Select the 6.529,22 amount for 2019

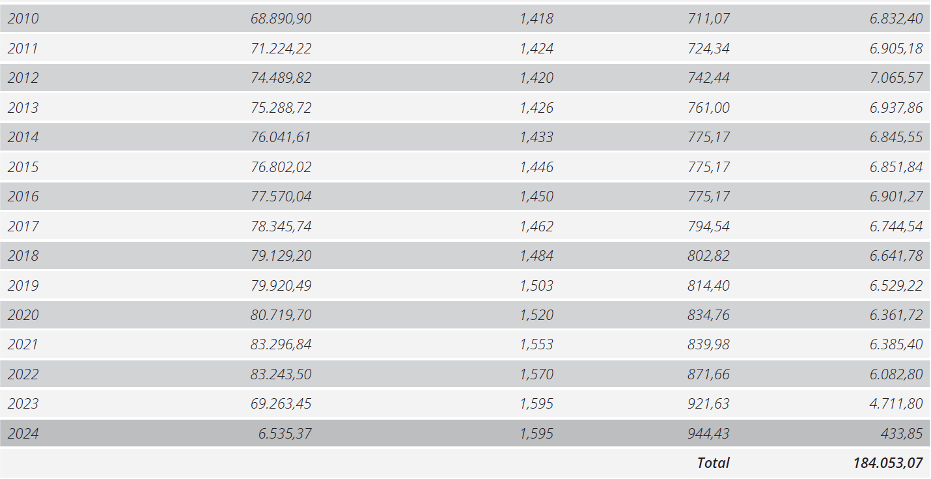896,285
